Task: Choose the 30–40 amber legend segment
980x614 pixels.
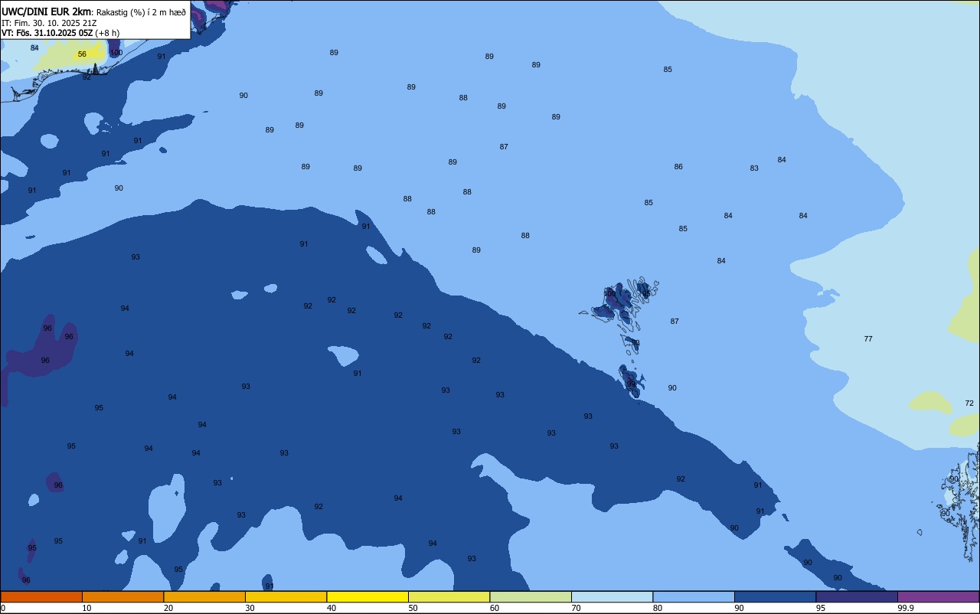Action: [x=286, y=596]
